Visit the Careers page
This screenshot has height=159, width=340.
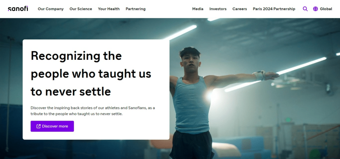coord(239,9)
